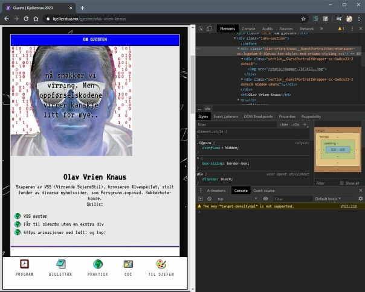Open the DevTools customize three-dot menu
Image resolution: width=365 pixels, height=292 pixels.
(352, 28)
